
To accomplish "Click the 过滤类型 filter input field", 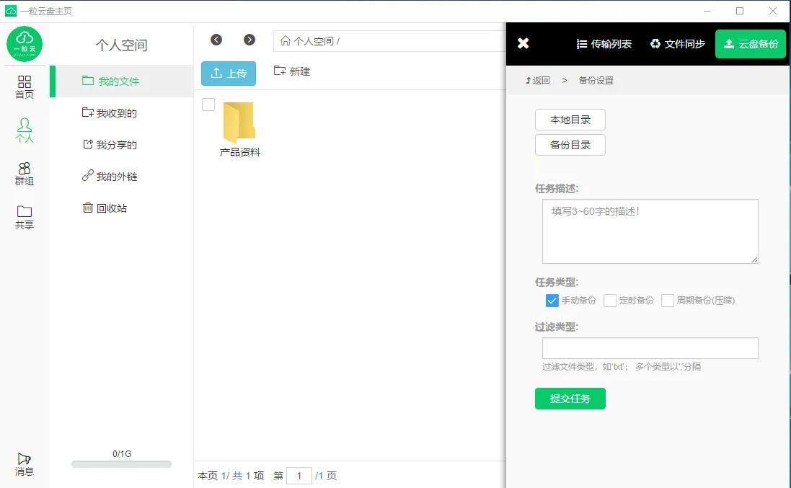I will (x=650, y=348).
